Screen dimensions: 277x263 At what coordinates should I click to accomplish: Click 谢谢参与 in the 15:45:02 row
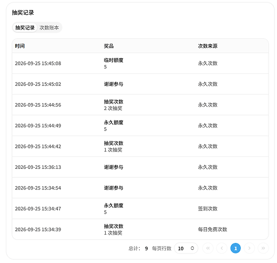(114, 84)
